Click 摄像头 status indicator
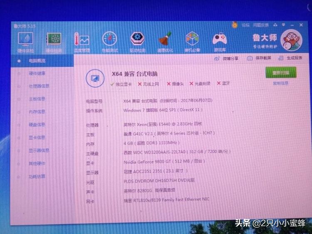Viewport: 312px width, 234px height. click(175, 84)
